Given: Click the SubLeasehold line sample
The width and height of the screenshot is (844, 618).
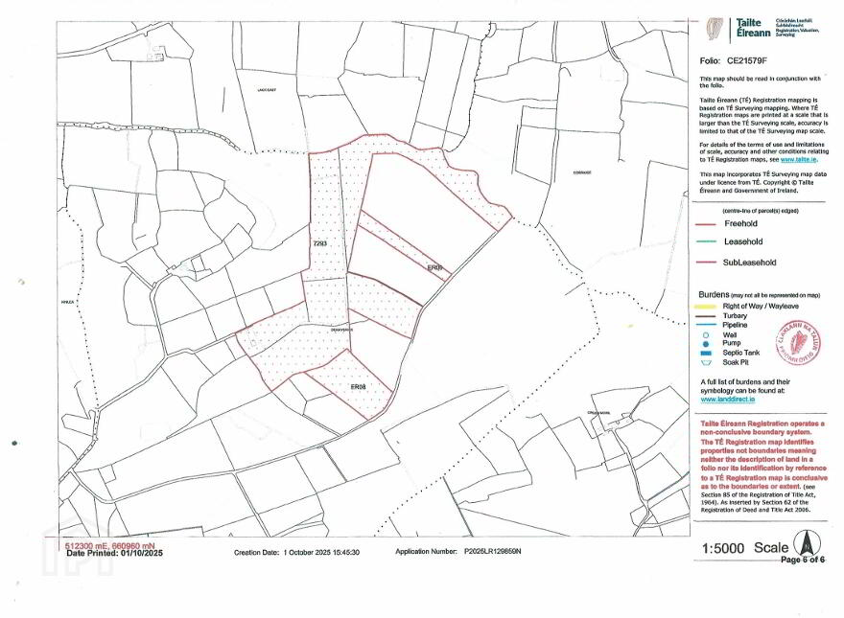Looking at the screenshot, I should (x=706, y=263).
